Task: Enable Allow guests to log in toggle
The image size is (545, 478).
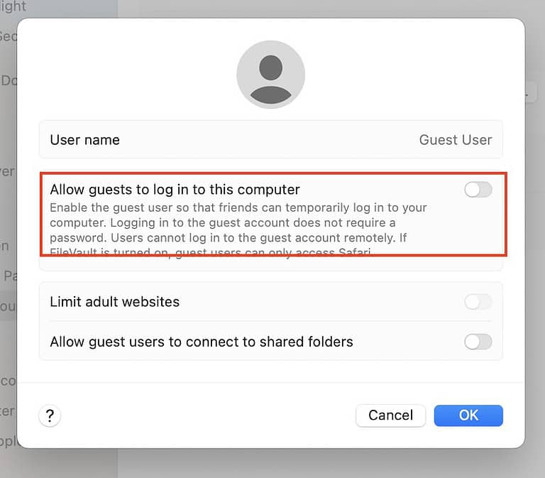Action: coord(478,190)
